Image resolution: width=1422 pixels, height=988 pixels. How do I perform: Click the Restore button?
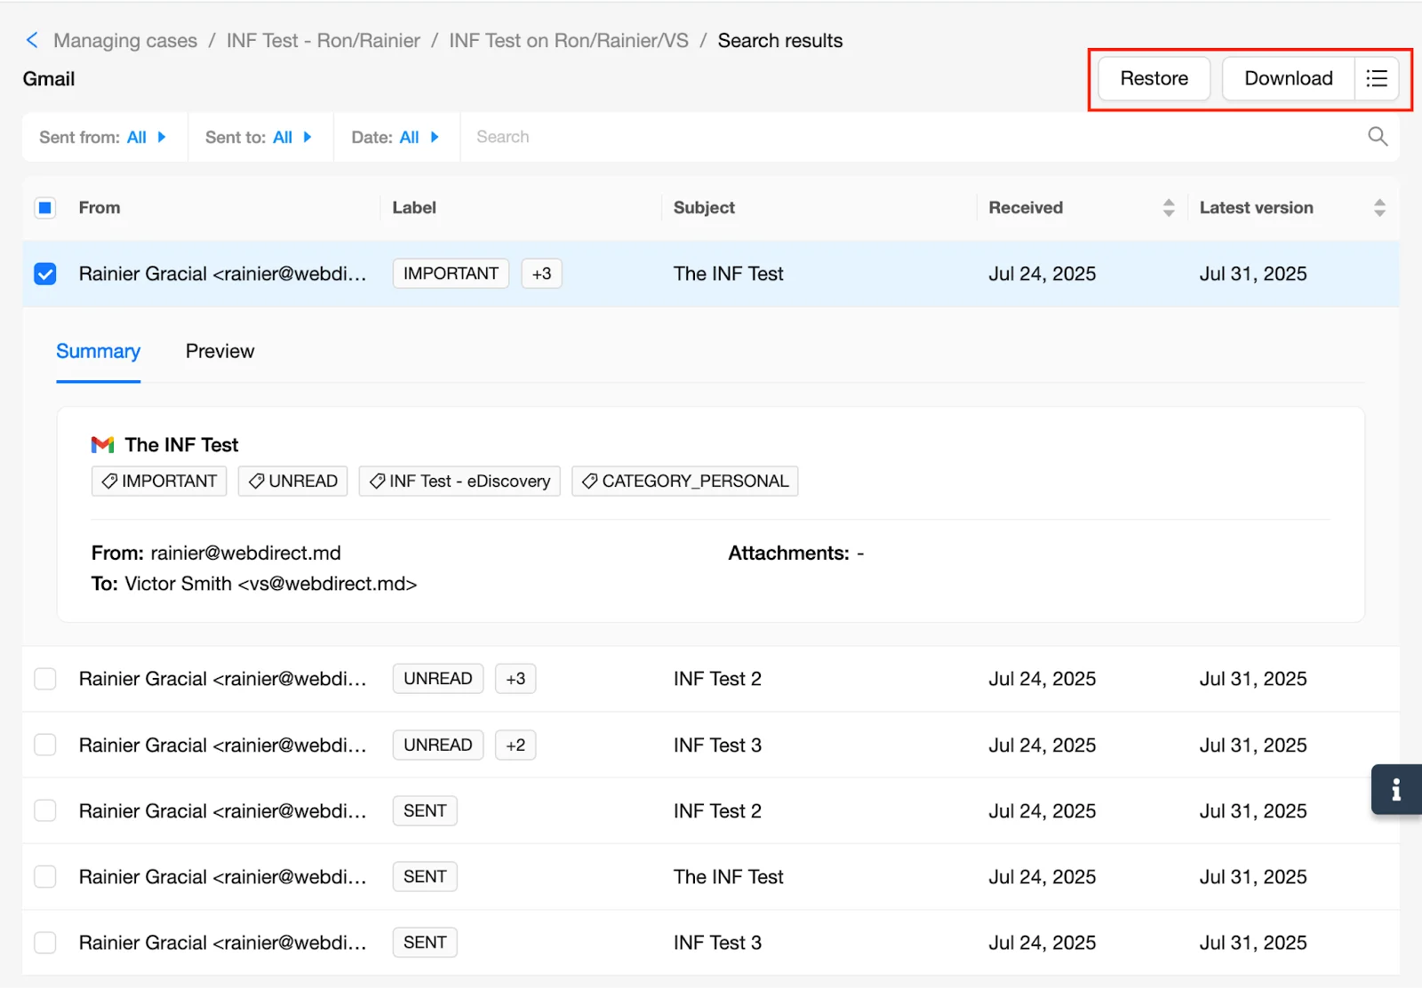tap(1153, 78)
